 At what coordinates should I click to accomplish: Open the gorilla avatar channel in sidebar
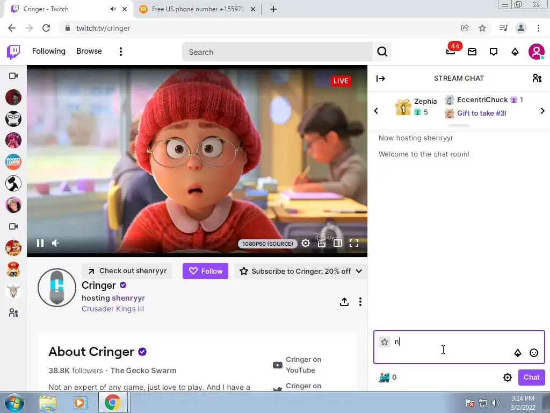click(x=13, y=119)
